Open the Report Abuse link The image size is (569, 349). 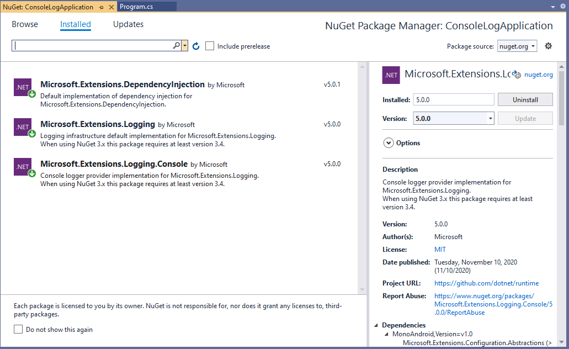(x=493, y=304)
